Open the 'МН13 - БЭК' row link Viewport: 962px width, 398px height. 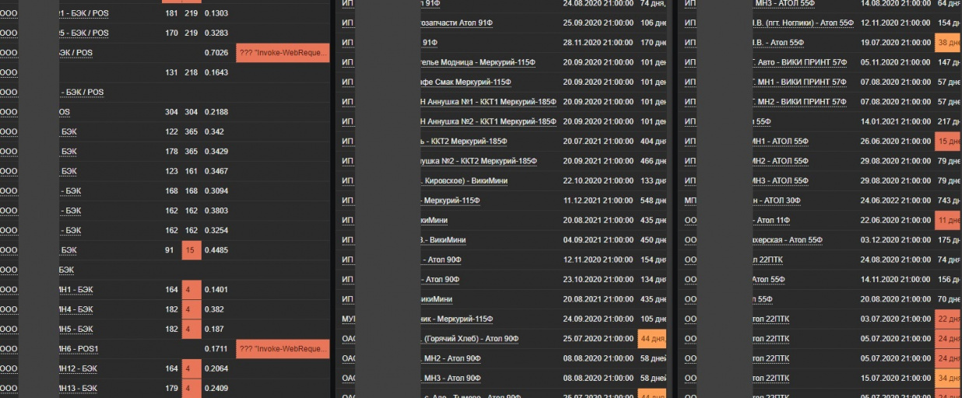79,389
